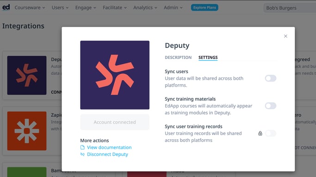Click the ed logo in the header
The width and height of the screenshot is (316, 177).
click(6, 7)
